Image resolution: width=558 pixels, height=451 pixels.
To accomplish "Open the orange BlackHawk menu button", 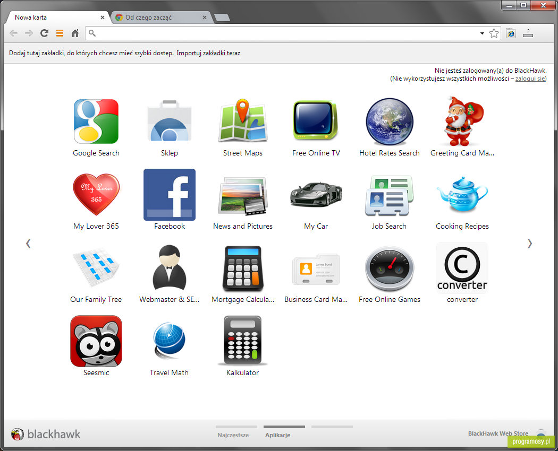I will pyautogui.click(x=60, y=33).
